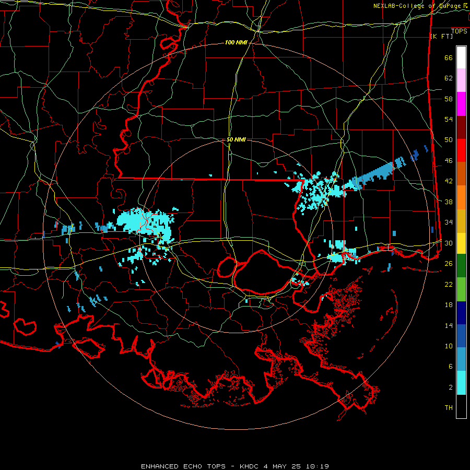470x470 pixels.
Task: Click the cyan 6 kft legend swatch
Action: tap(461, 383)
